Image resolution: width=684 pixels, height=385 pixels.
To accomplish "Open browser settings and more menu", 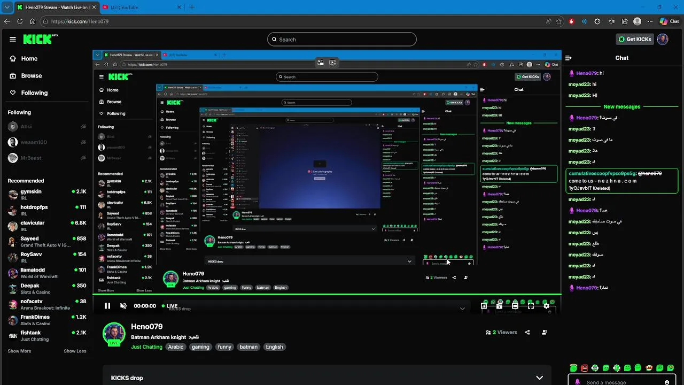I will coord(650,21).
